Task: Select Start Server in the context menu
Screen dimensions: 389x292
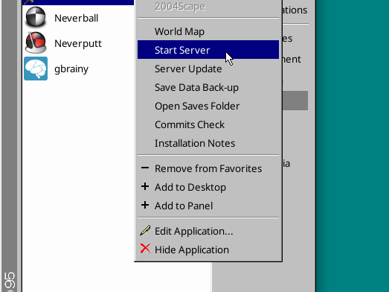Action: (x=208, y=50)
